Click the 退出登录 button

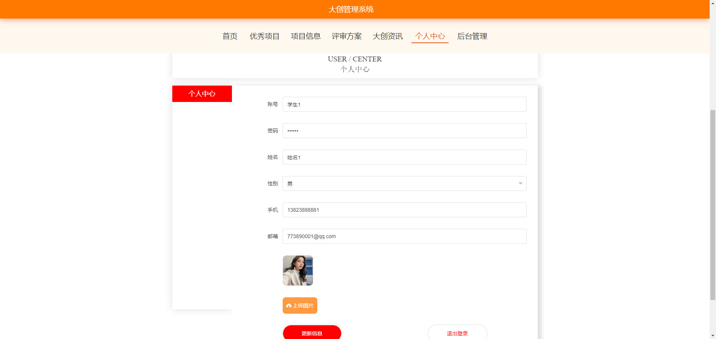click(x=457, y=333)
